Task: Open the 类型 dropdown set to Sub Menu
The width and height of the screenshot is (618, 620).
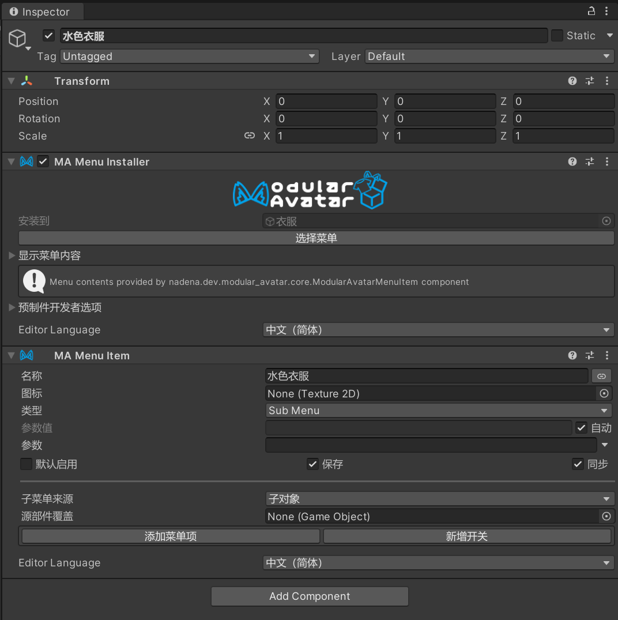Action: 438,411
